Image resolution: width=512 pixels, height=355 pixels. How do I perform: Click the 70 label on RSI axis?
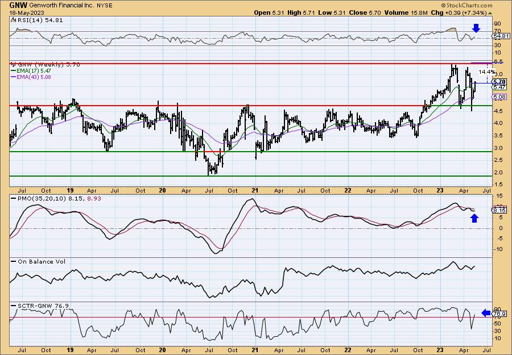pyautogui.click(x=498, y=31)
